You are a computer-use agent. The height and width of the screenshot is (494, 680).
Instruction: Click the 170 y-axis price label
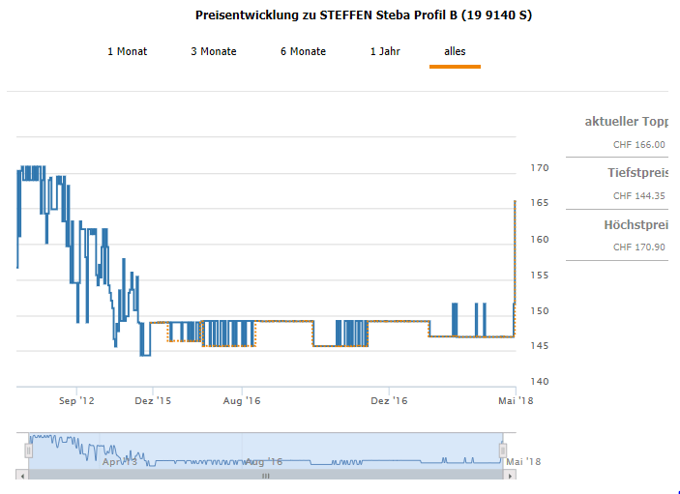point(539,168)
